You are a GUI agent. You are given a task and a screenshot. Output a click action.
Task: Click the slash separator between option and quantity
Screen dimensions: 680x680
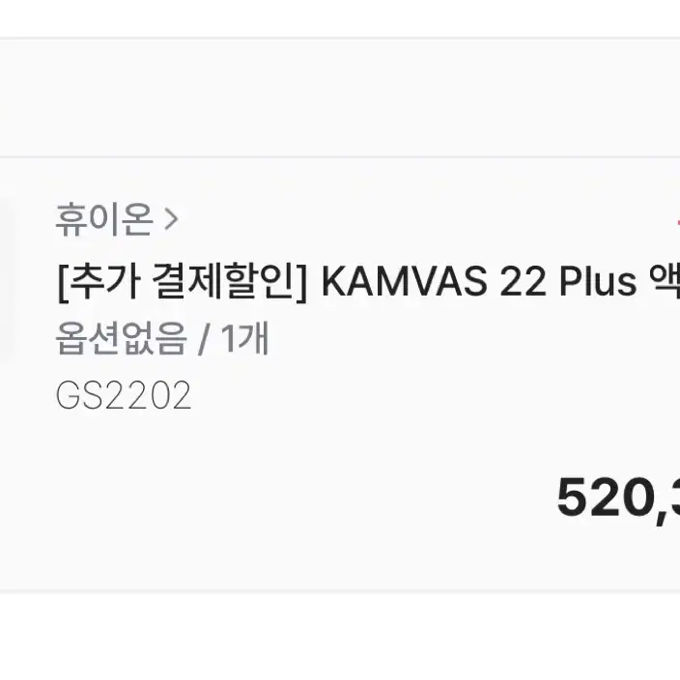pos(204,339)
